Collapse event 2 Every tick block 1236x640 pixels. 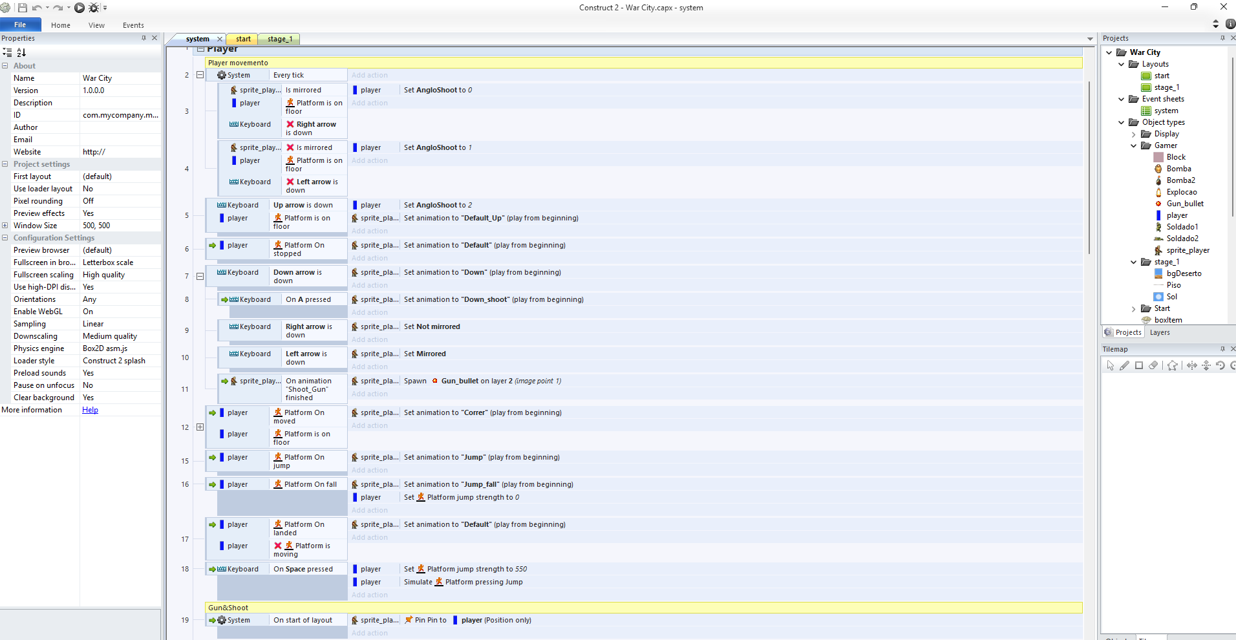[x=200, y=75]
